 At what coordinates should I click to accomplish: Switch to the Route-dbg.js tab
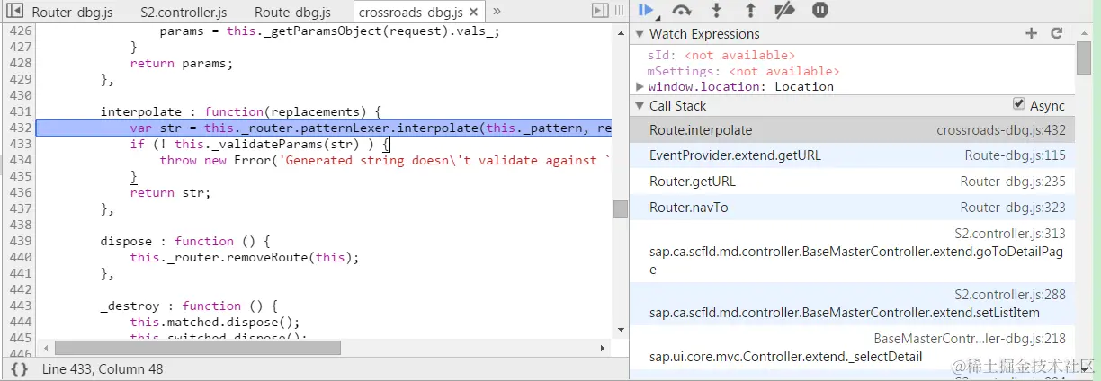[x=292, y=13]
